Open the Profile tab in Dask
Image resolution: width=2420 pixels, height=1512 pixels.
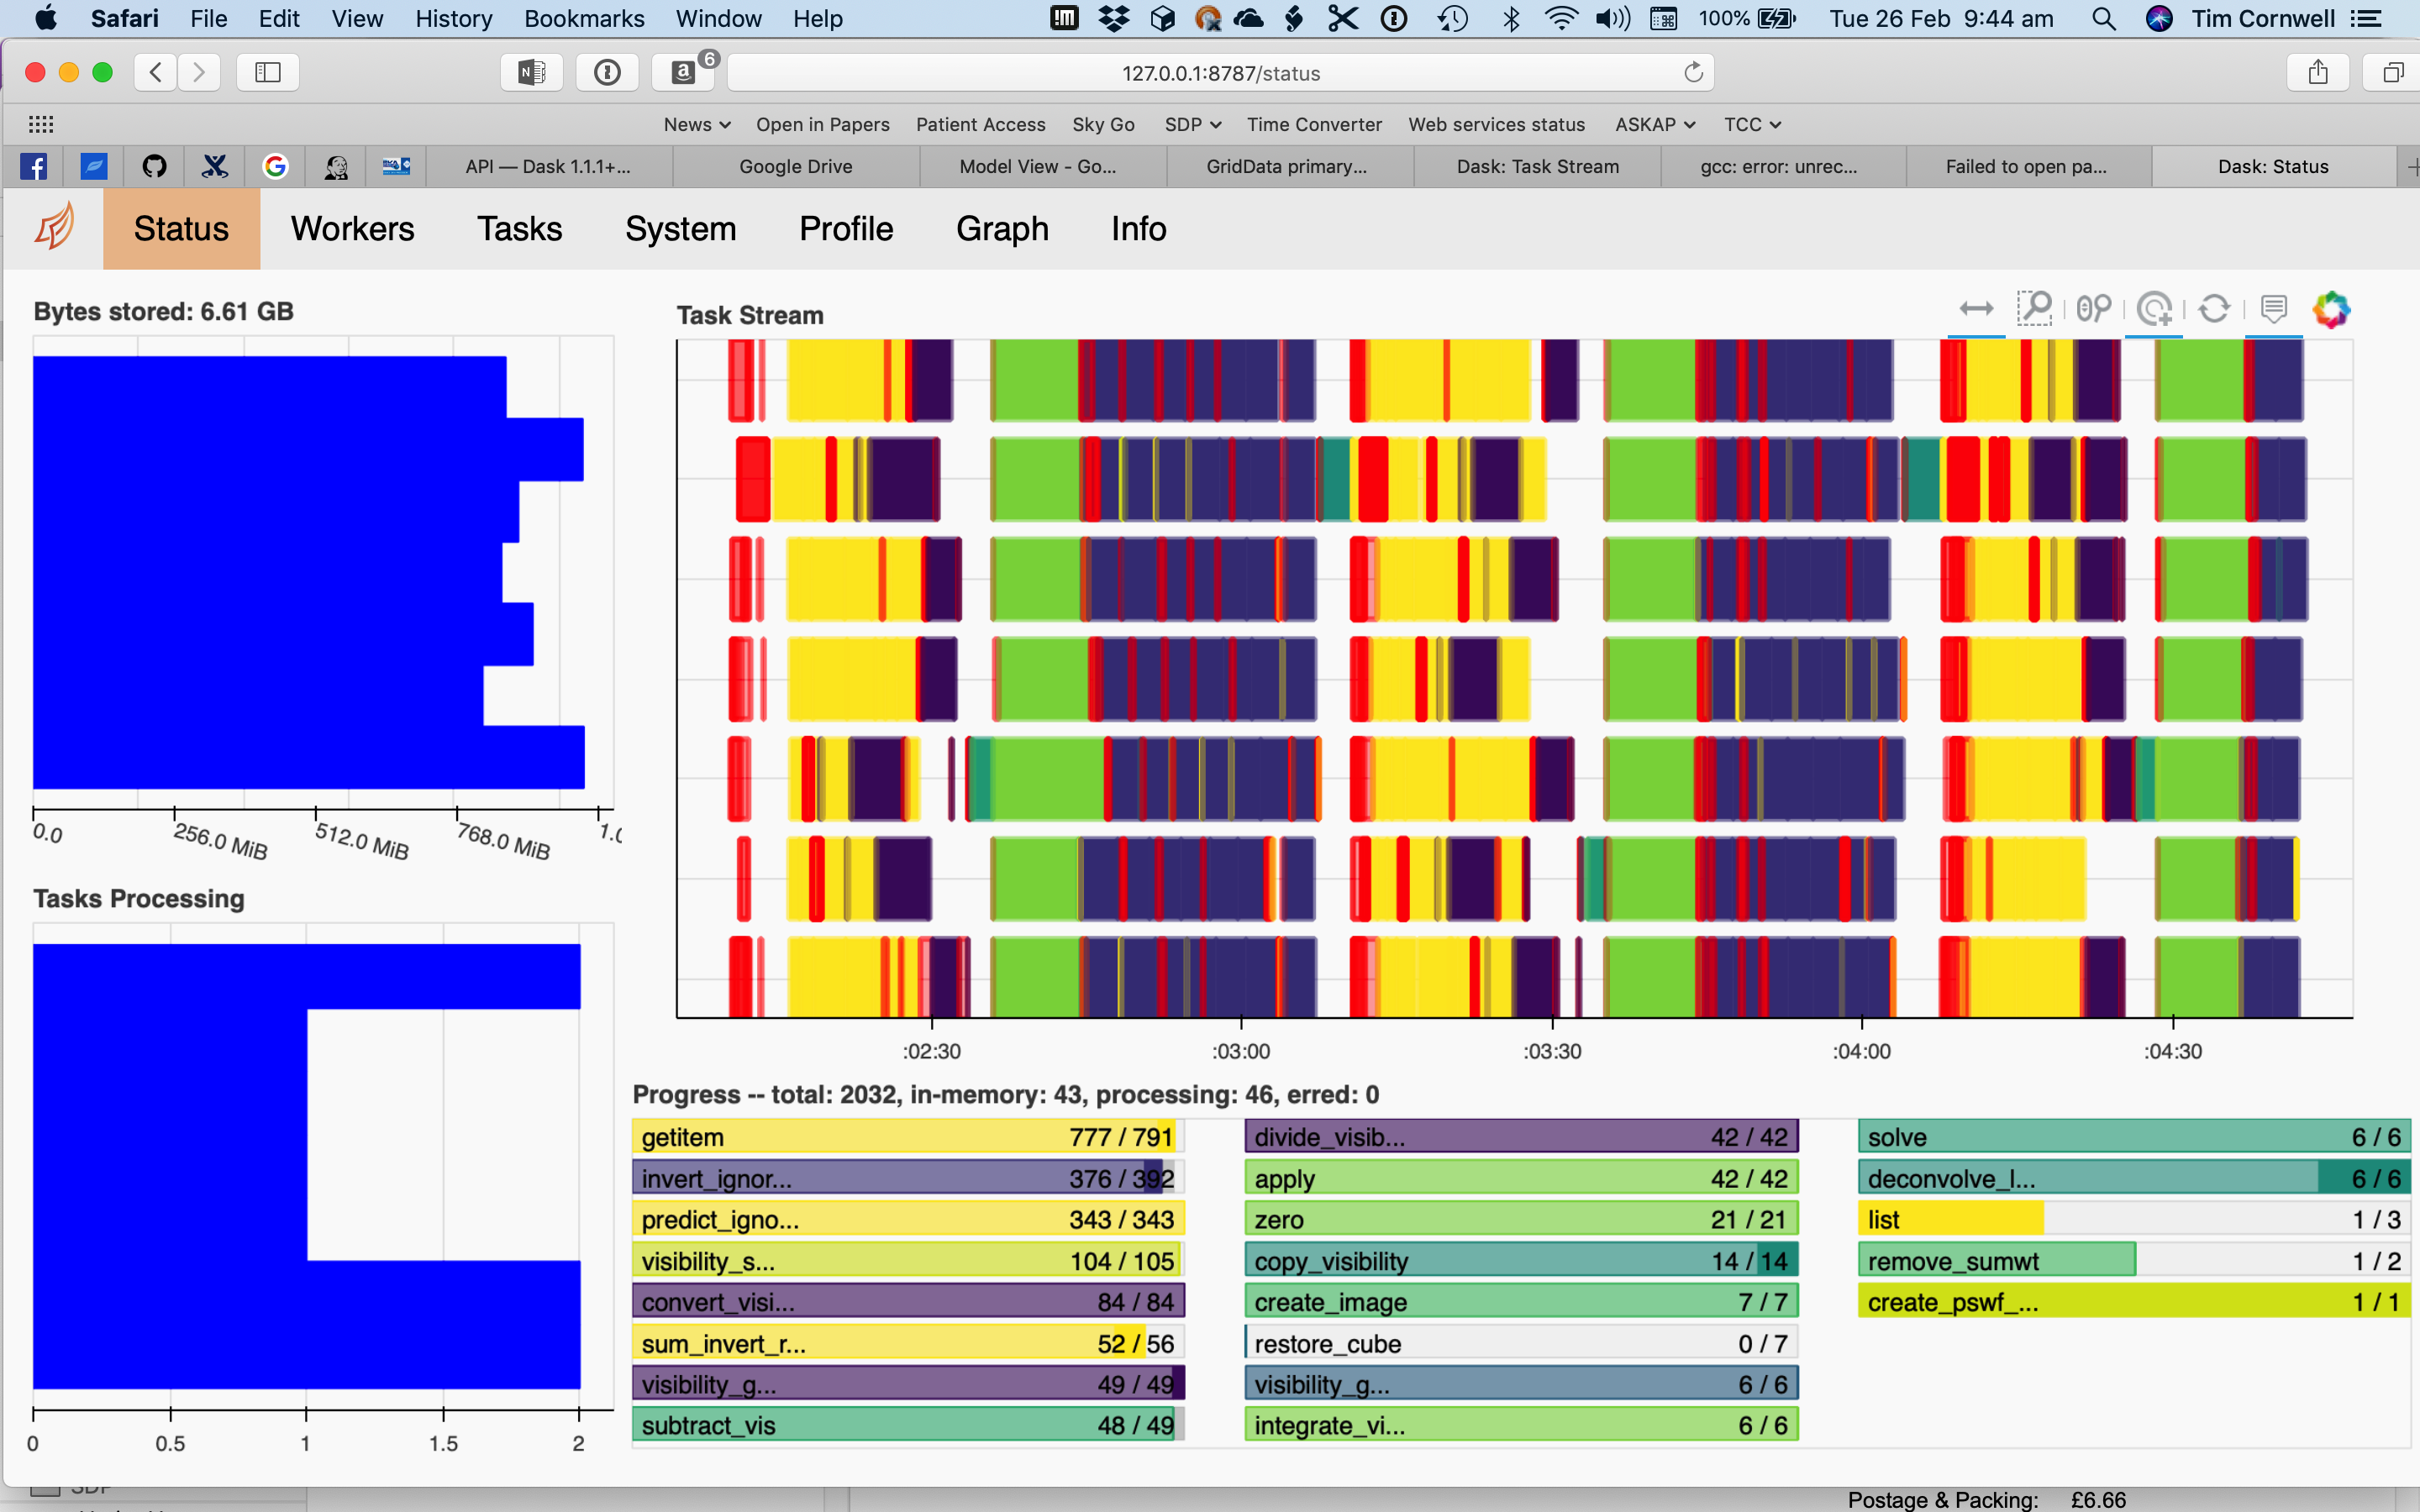coord(846,229)
